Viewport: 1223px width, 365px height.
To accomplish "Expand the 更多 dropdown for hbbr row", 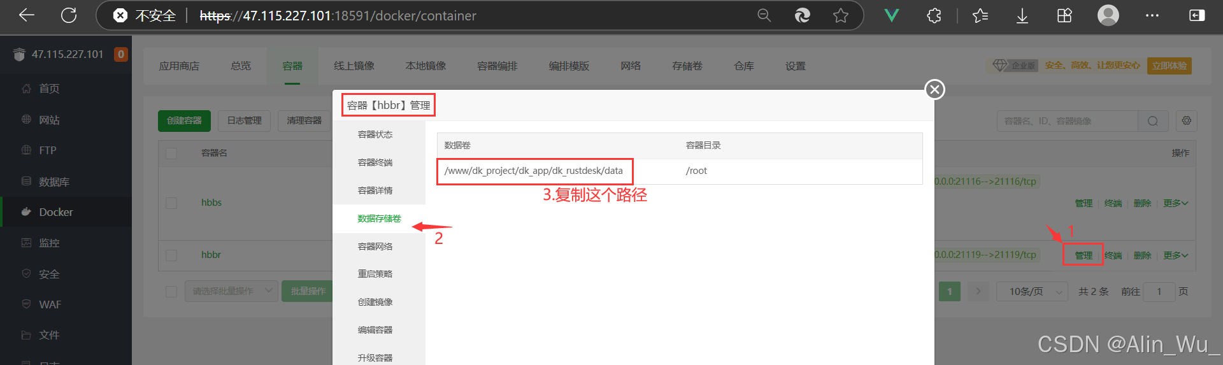I will click(x=1175, y=255).
